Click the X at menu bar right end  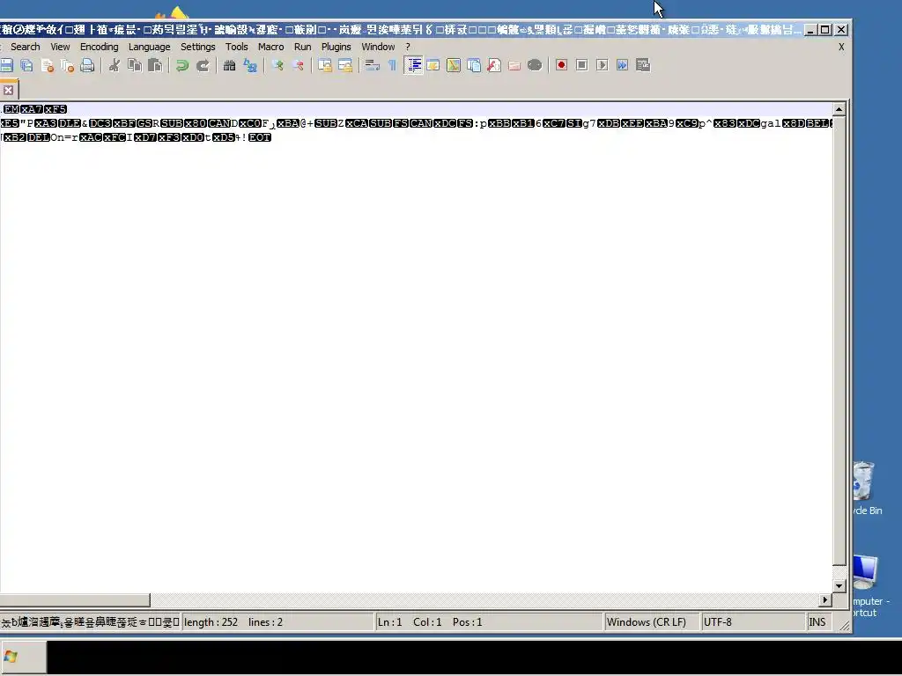click(x=841, y=47)
